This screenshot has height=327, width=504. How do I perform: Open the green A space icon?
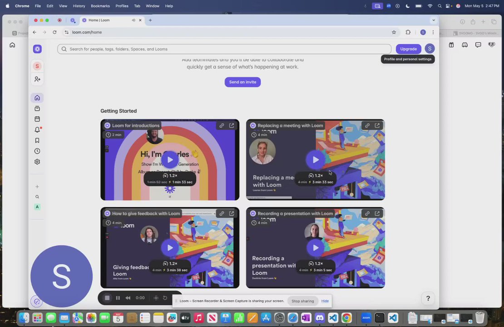coord(37,207)
